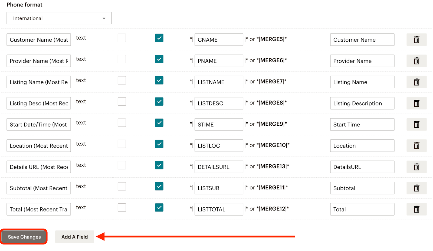This screenshot has width=433, height=251.
Task: Click the trash icon for Subtotal row
Action: click(416, 188)
